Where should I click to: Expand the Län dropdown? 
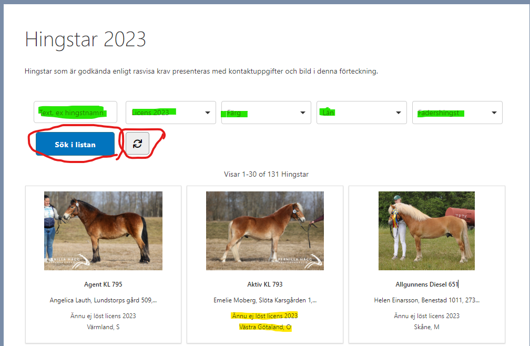pos(361,113)
